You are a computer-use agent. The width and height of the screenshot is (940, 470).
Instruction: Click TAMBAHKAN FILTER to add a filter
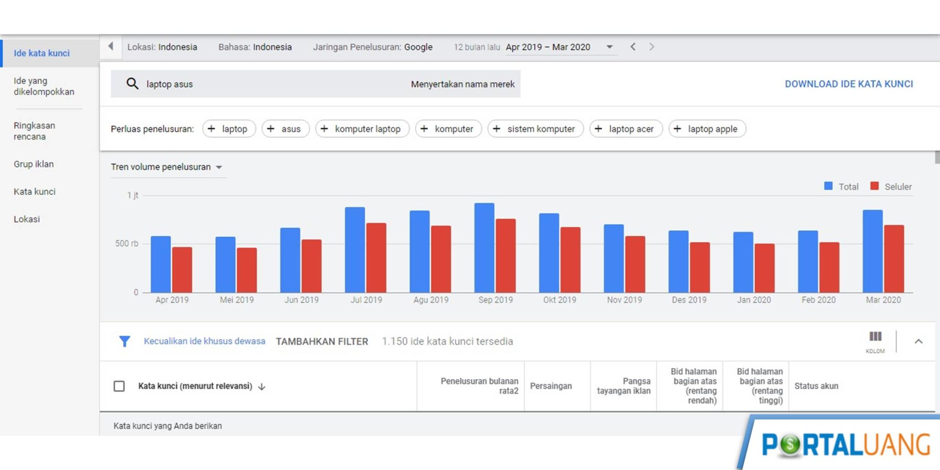tap(321, 341)
